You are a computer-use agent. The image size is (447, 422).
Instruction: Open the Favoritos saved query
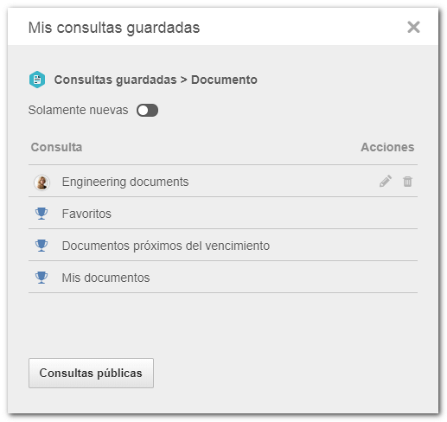point(86,214)
